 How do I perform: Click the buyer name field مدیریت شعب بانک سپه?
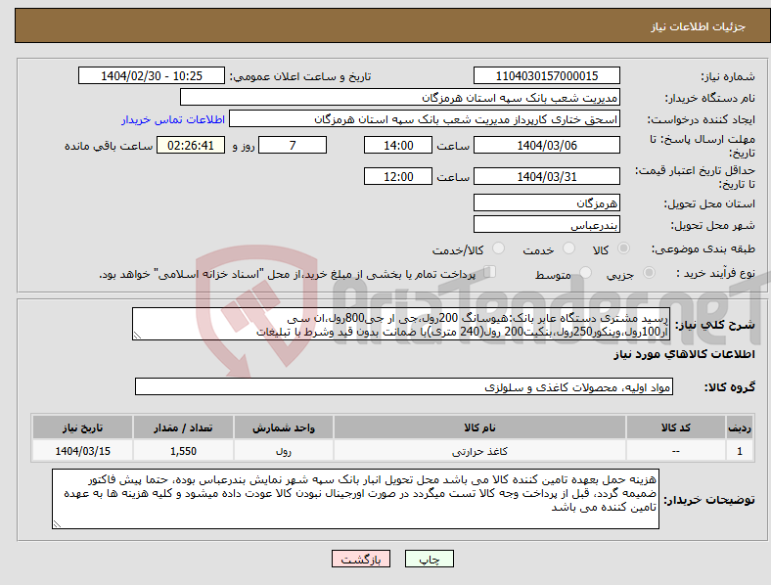pyautogui.click(x=400, y=97)
